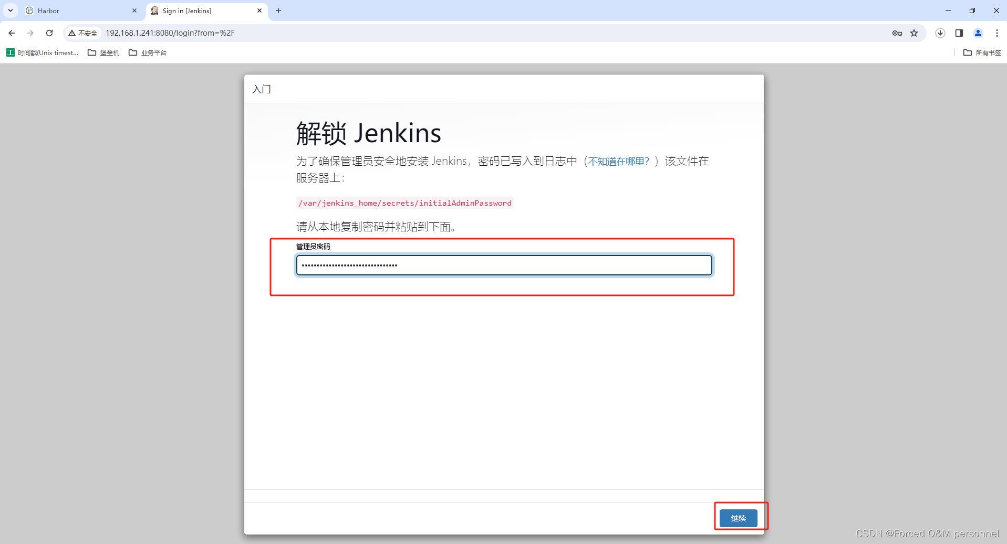
Task: Click the address bar URL
Action: coord(170,33)
